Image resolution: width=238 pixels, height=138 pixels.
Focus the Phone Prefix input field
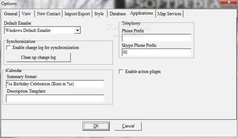click(157, 38)
